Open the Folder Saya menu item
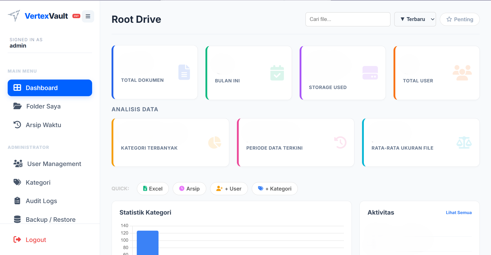 pyautogui.click(x=50, y=106)
